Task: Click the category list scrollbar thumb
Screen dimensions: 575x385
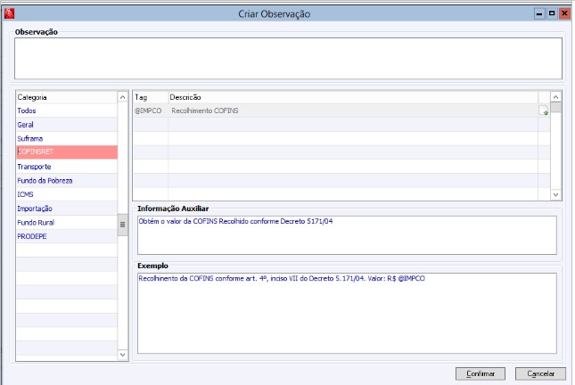Action: click(x=123, y=225)
